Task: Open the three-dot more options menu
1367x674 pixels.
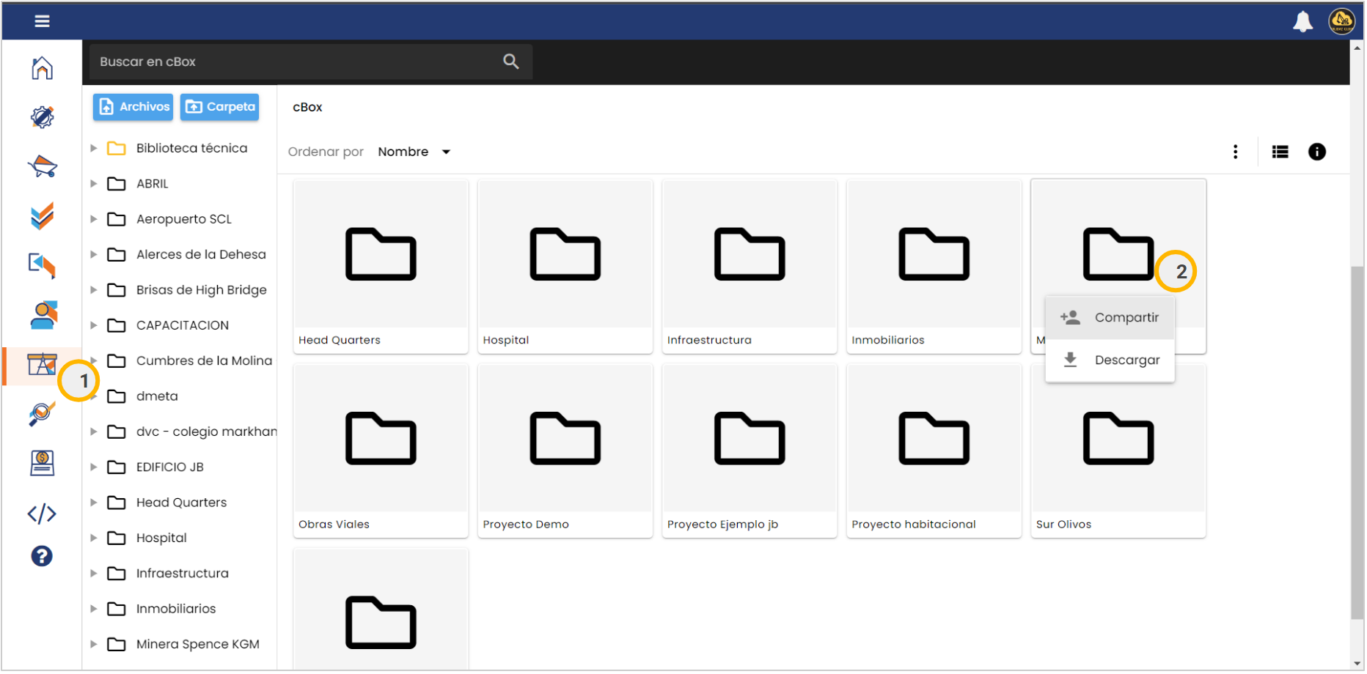Action: (1236, 152)
